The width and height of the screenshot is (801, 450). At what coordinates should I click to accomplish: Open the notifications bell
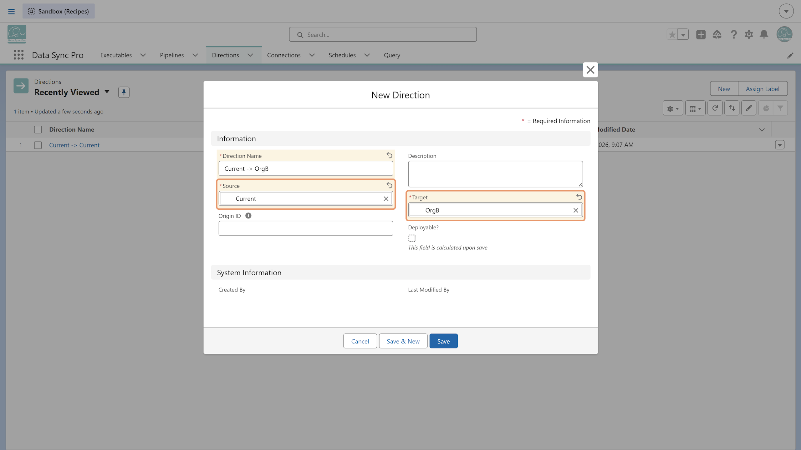click(764, 34)
